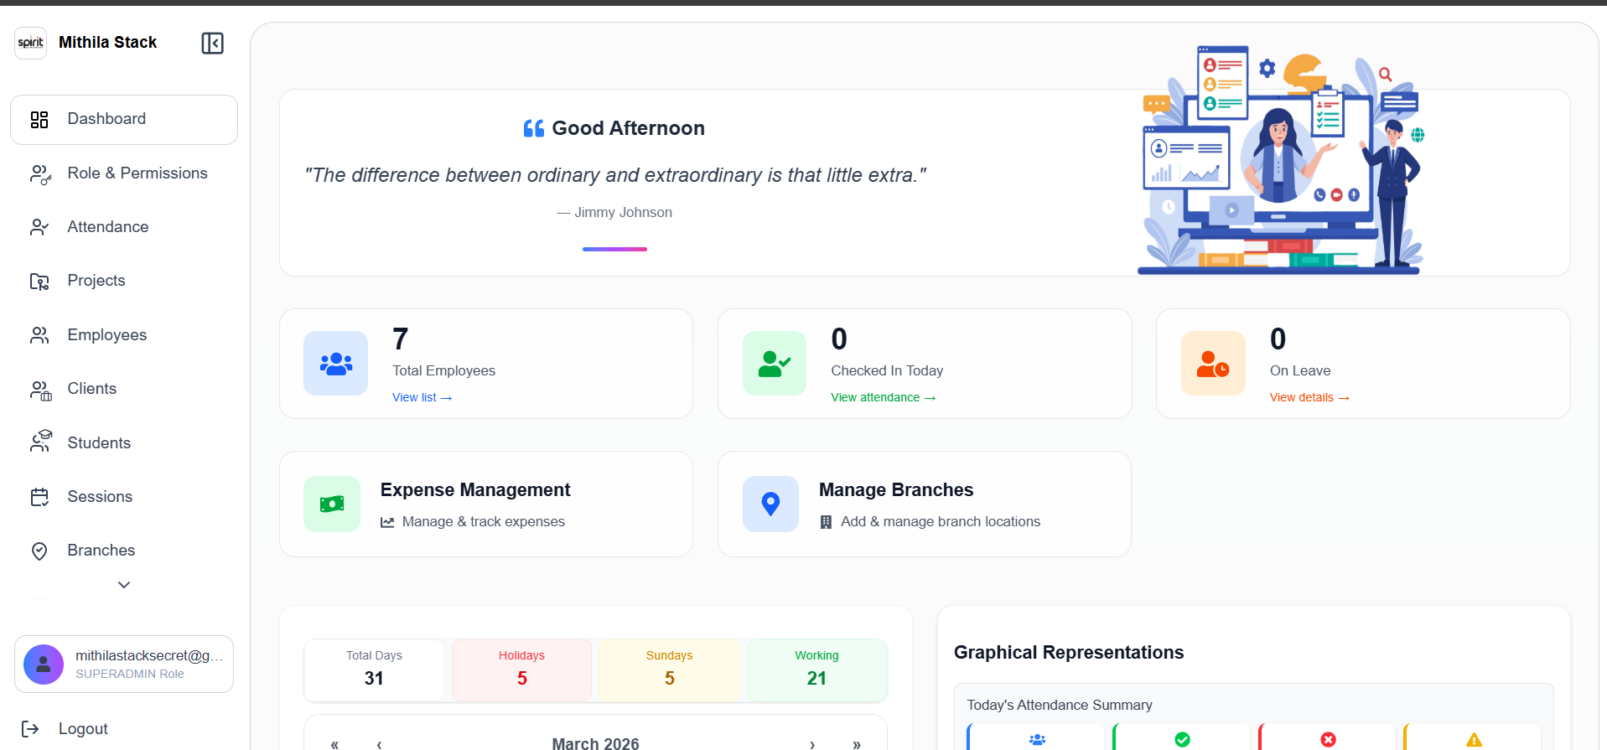Click the green checkmark attendance summary icon
This screenshot has width=1607, height=750.
(x=1183, y=740)
